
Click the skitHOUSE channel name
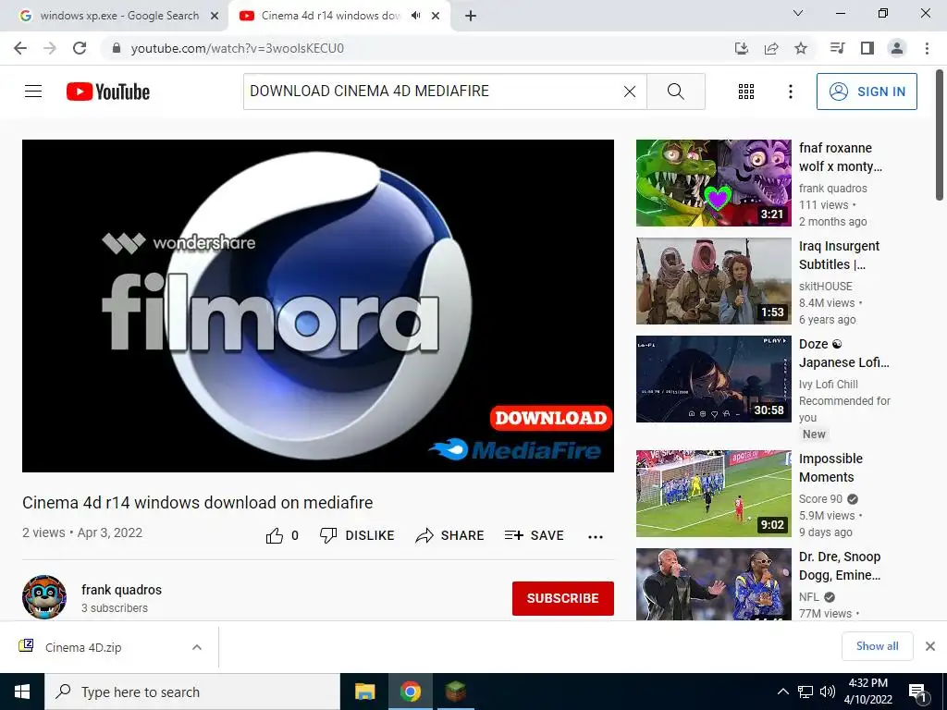pyautogui.click(x=826, y=287)
